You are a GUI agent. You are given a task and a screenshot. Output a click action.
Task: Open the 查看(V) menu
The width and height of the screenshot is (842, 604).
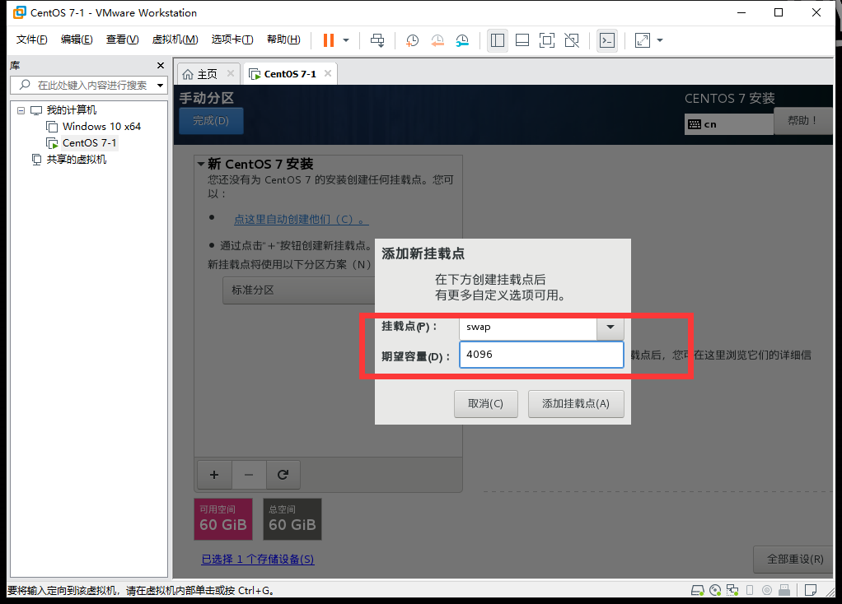tap(123, 39)
